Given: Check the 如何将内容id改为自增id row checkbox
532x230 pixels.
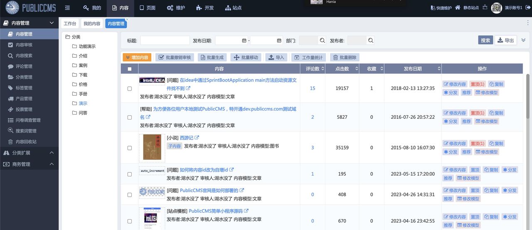Looking at the screenshot, I should pos(130,174).
